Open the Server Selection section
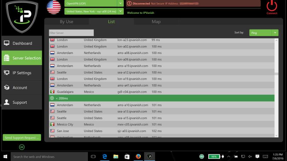 pos(22,58)
